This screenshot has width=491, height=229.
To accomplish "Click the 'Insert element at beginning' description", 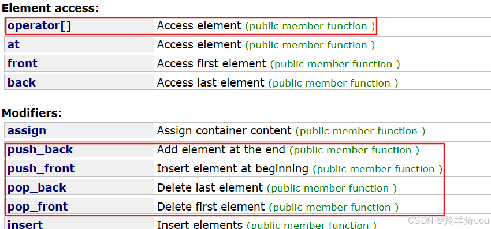I will point(233,169).
